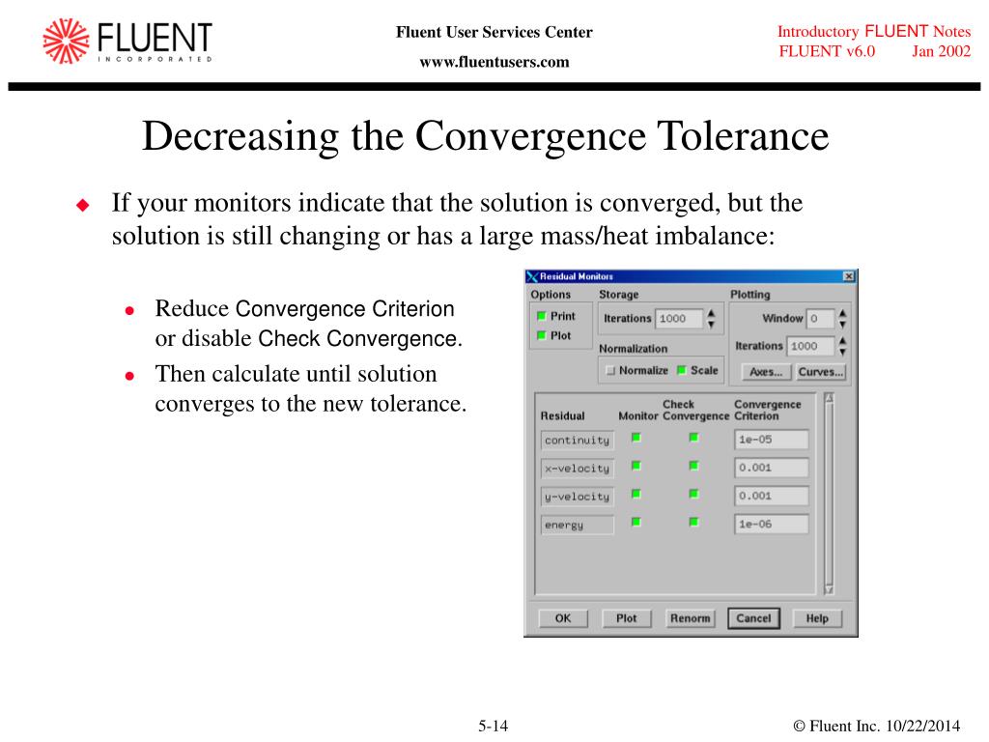Click the Cancel button
The height and width of the screenshot is (742, 989).
click(753, 618)
